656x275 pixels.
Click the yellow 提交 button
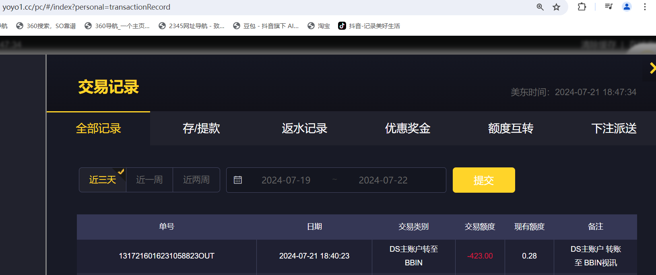(x=484, y=180)
